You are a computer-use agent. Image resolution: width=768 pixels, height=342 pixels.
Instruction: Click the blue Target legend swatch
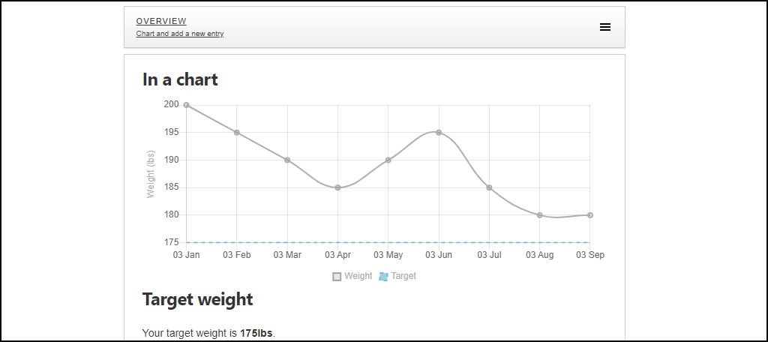[383, 276]
